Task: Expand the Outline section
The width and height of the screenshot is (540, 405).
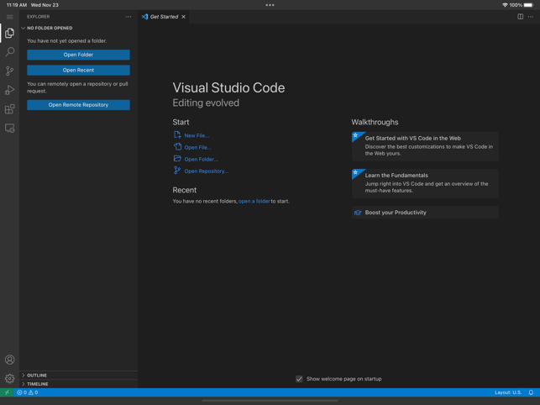Action: 78,375
